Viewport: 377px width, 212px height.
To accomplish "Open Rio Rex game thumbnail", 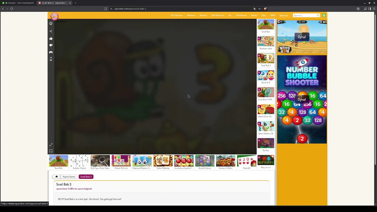I will pos(266,145).
